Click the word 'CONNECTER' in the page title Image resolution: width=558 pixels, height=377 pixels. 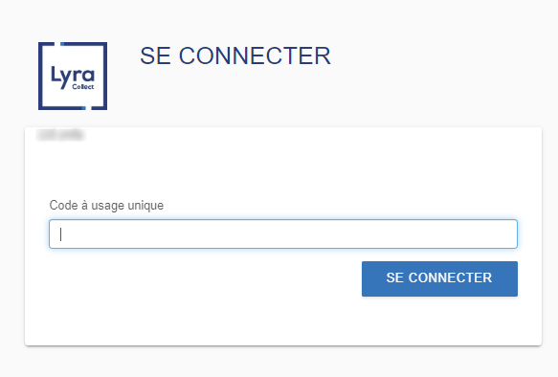(255, 55)
